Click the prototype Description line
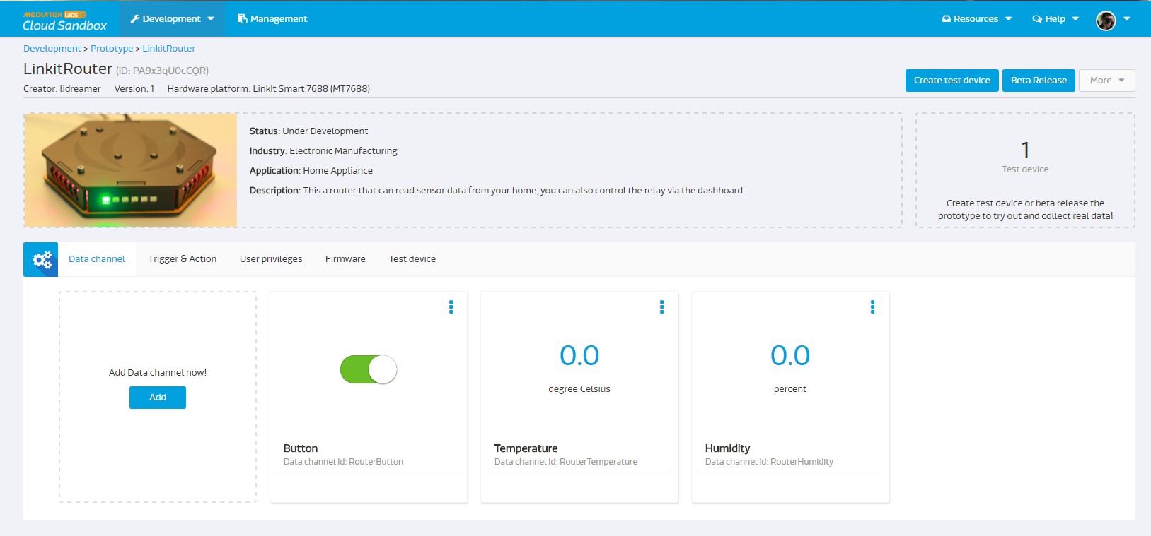 497,191
